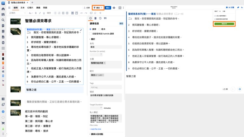Click the printer icon next to 匯出
This screenshot has width=244, height=137.
tap(114, 8)
